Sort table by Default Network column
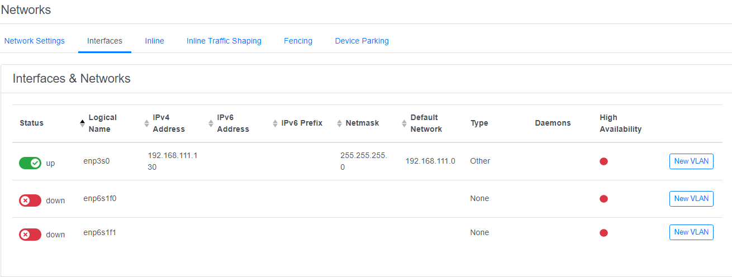Screen dimensions: 732x277 (x=426, y=123)
